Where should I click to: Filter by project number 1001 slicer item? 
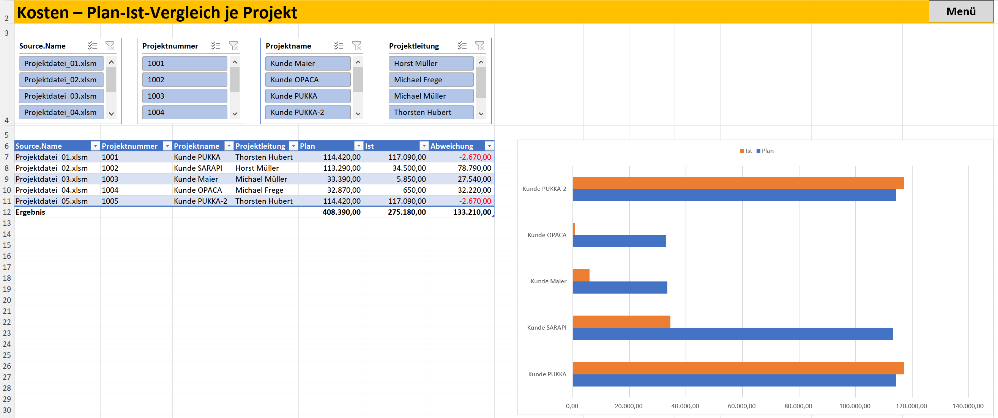click(184, 63)
